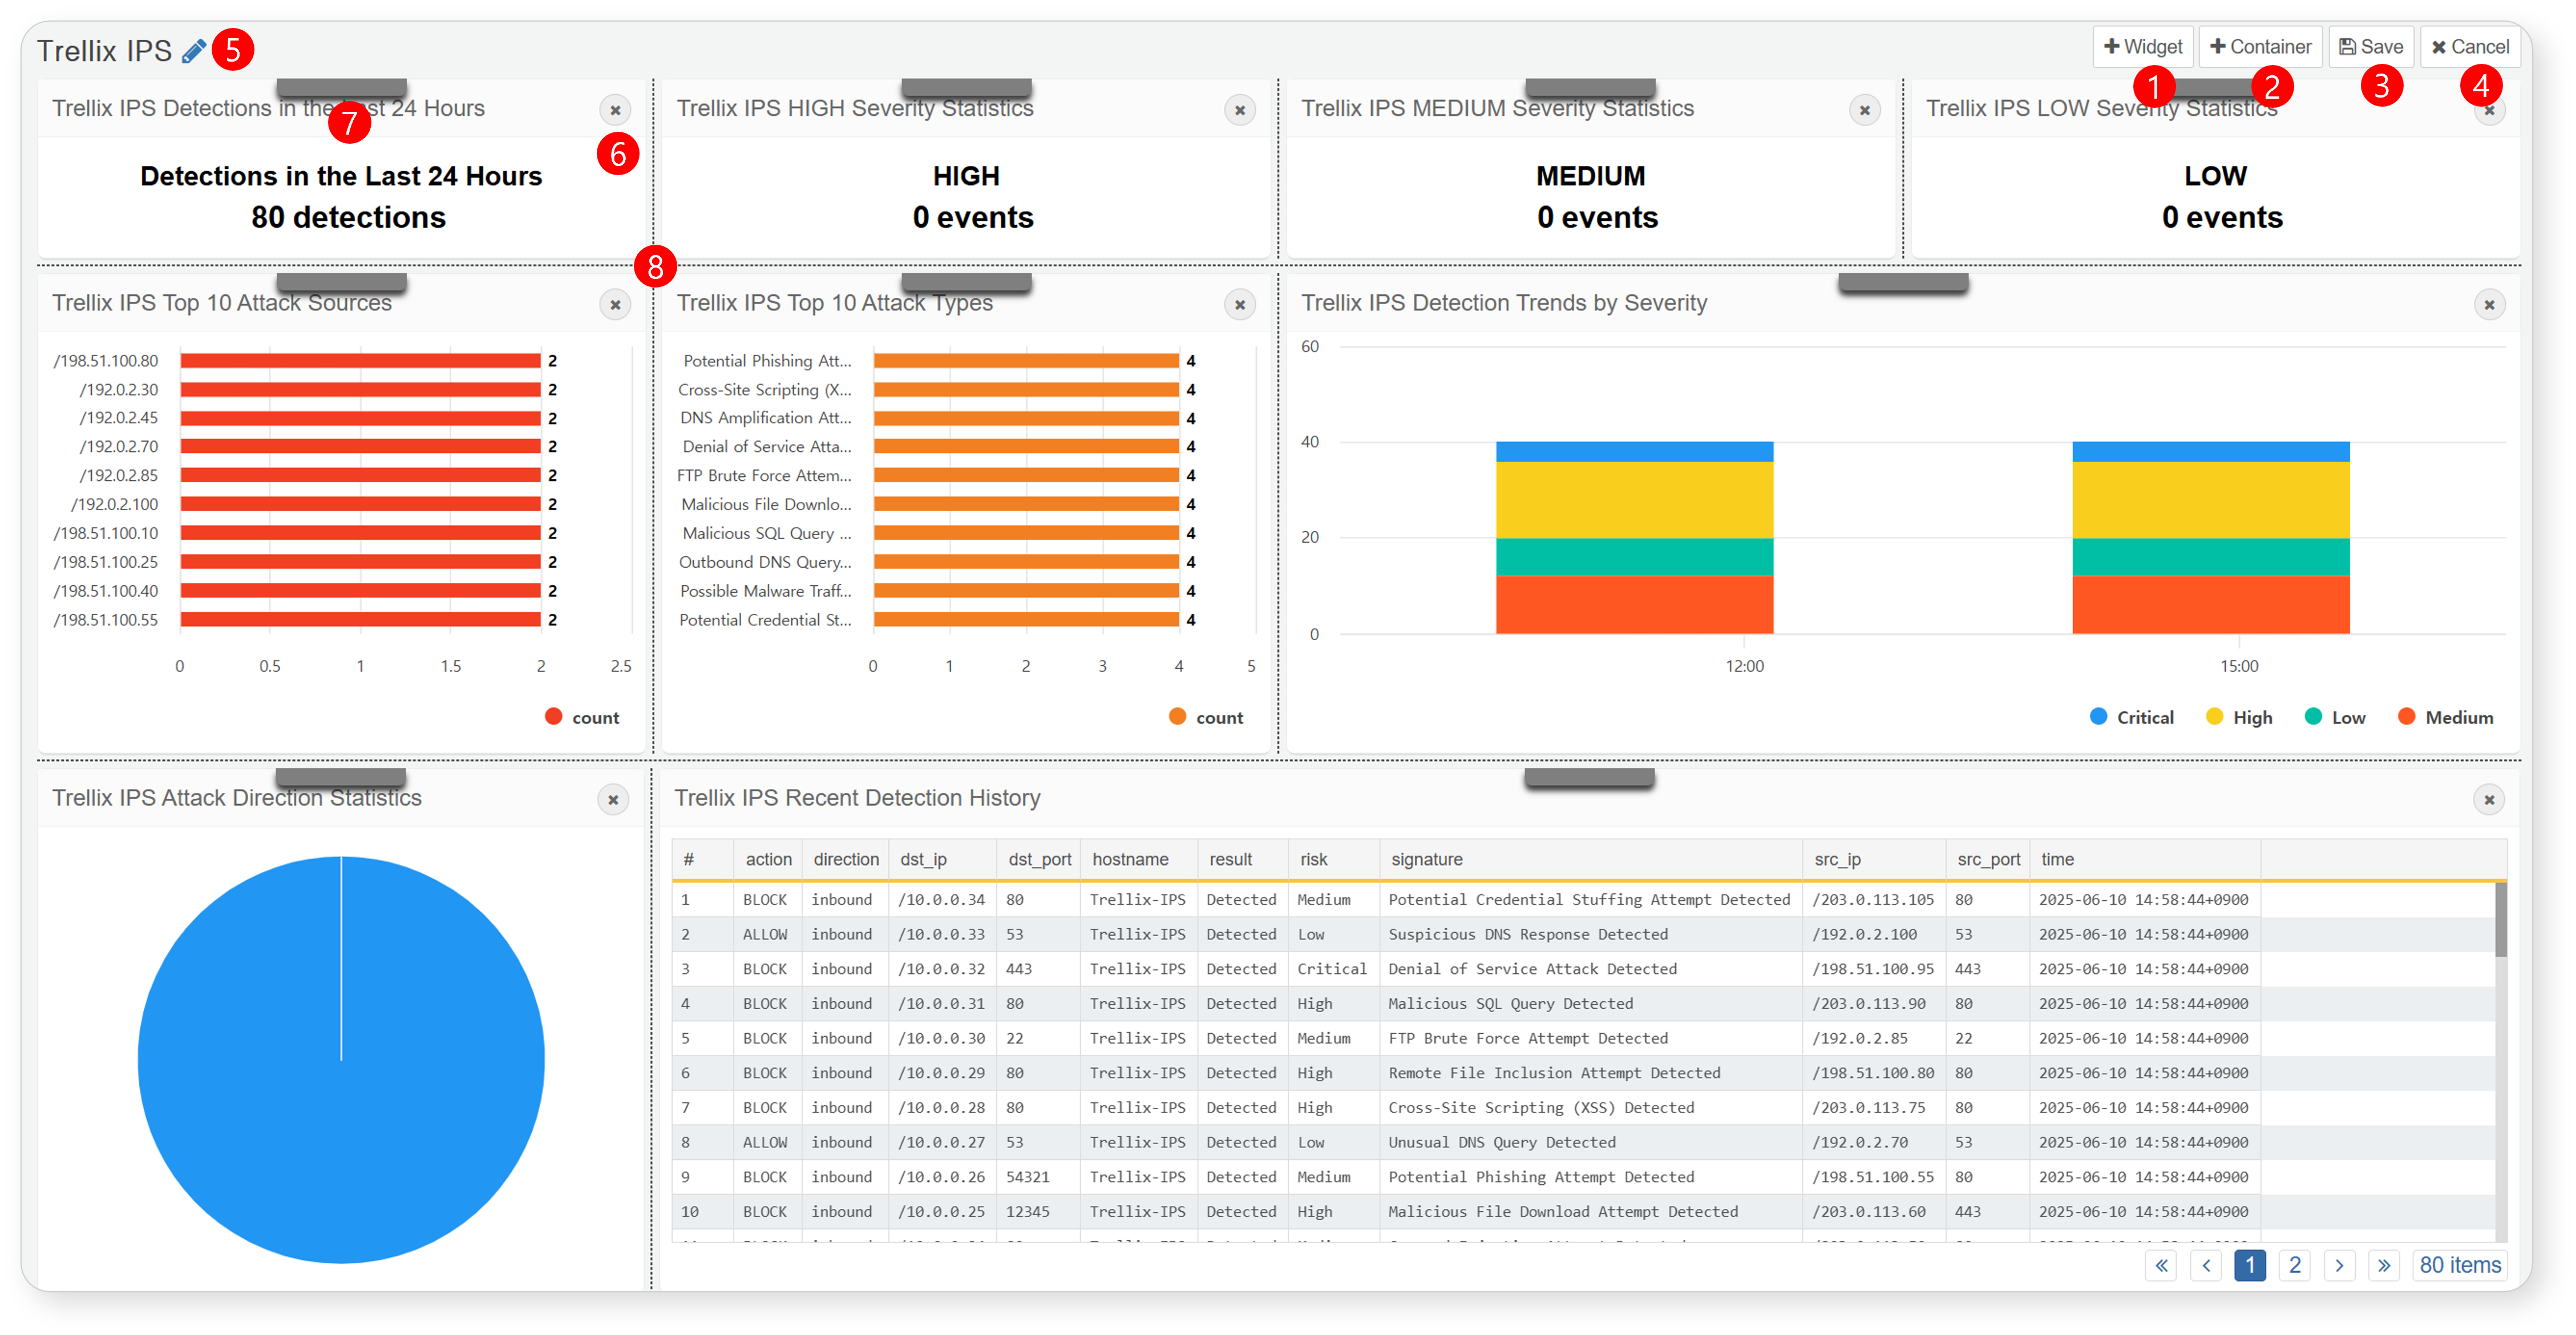Click the detection history table vertical scrollbar

2500,920
